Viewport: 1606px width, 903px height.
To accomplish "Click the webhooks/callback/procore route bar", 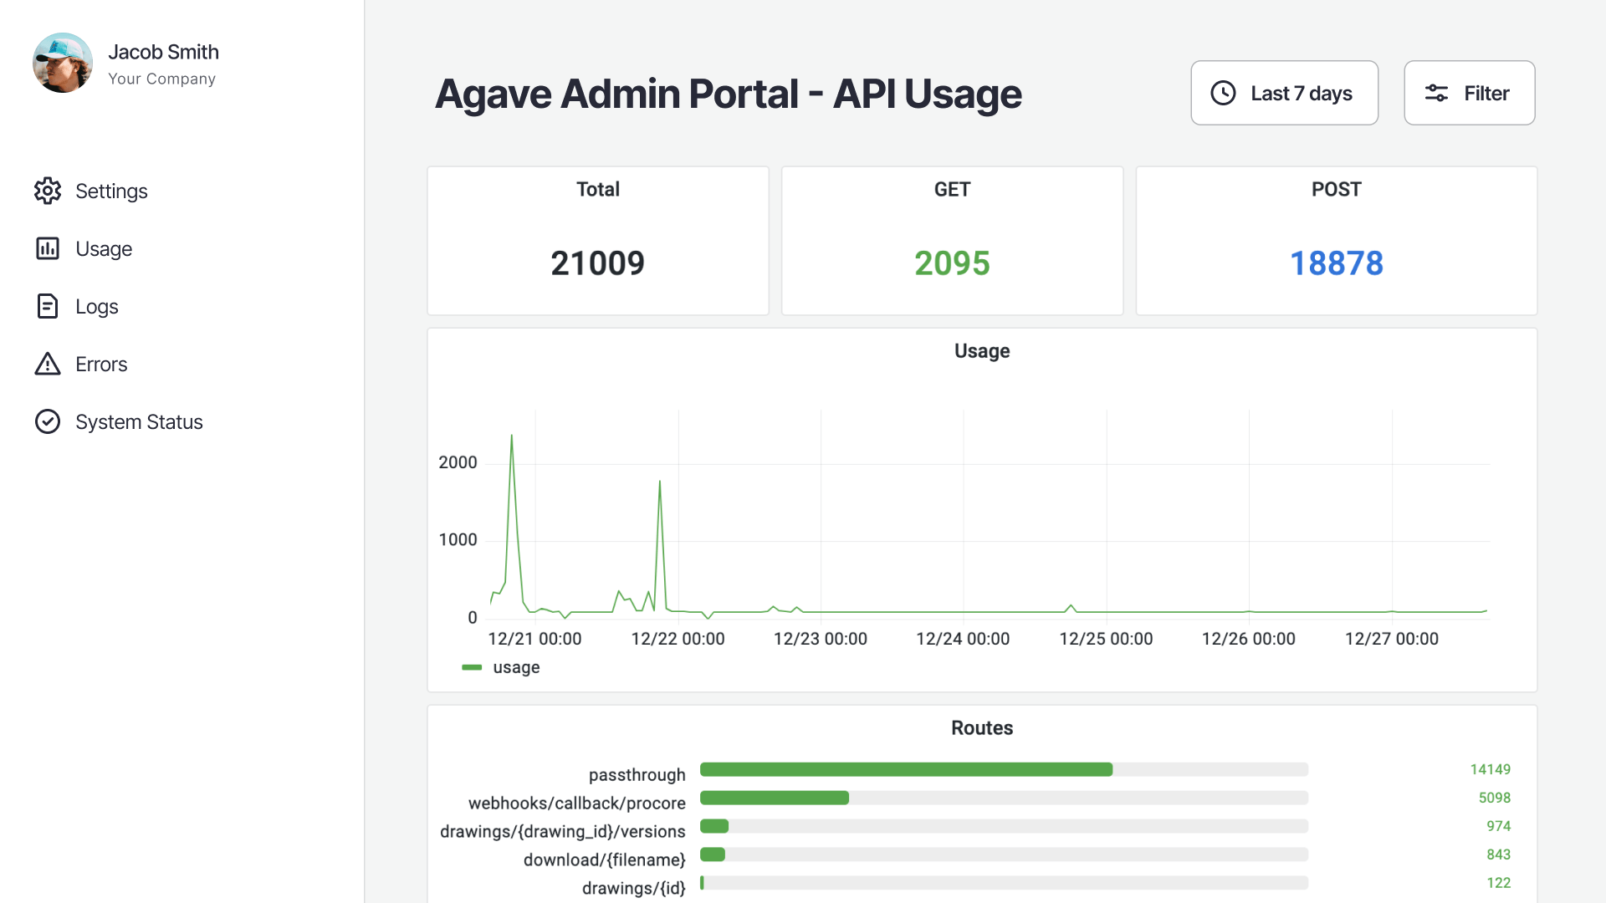I will click(1004, 798).
